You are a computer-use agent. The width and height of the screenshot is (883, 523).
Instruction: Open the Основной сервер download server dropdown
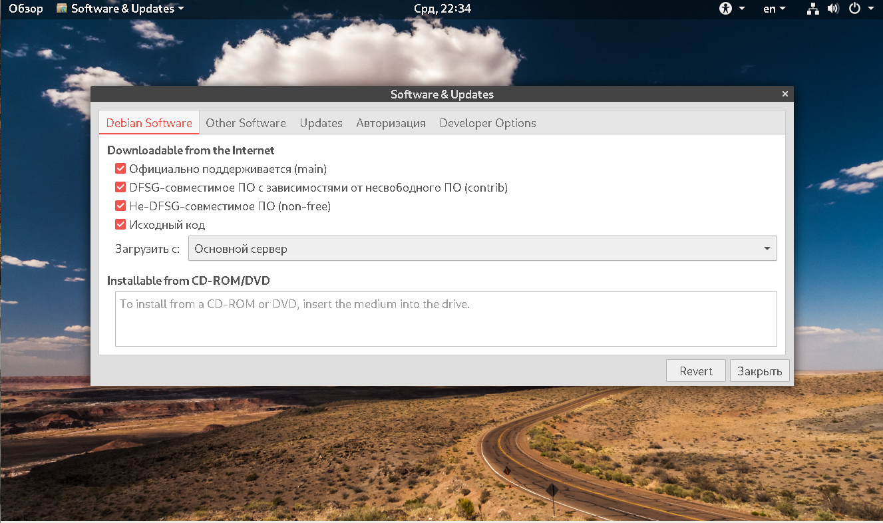pyautogui.click(x=482, y=249)
